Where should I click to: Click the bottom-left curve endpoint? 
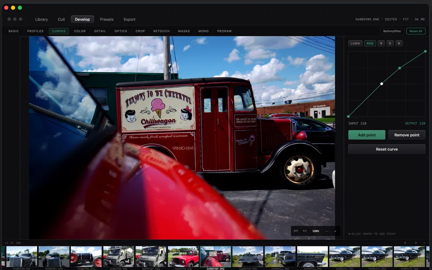tap(349, 117)
